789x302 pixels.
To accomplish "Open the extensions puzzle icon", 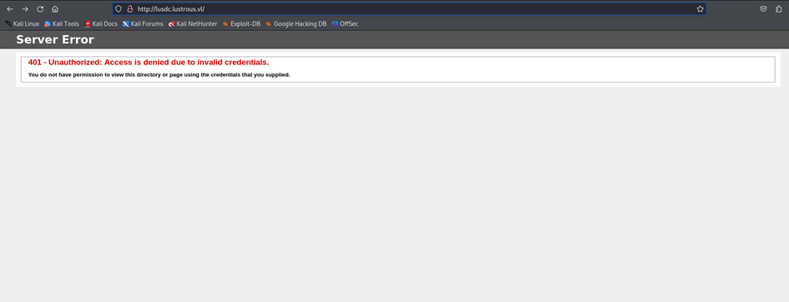I will point(778,9).
